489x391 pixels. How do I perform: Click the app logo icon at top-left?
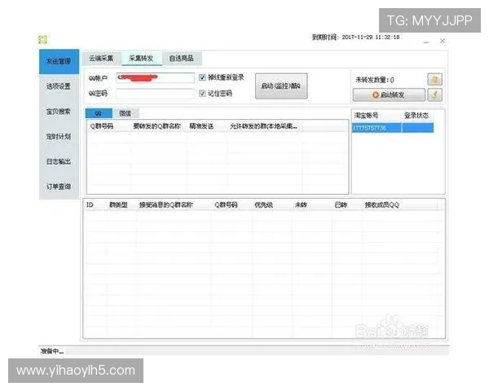point(43,39)
